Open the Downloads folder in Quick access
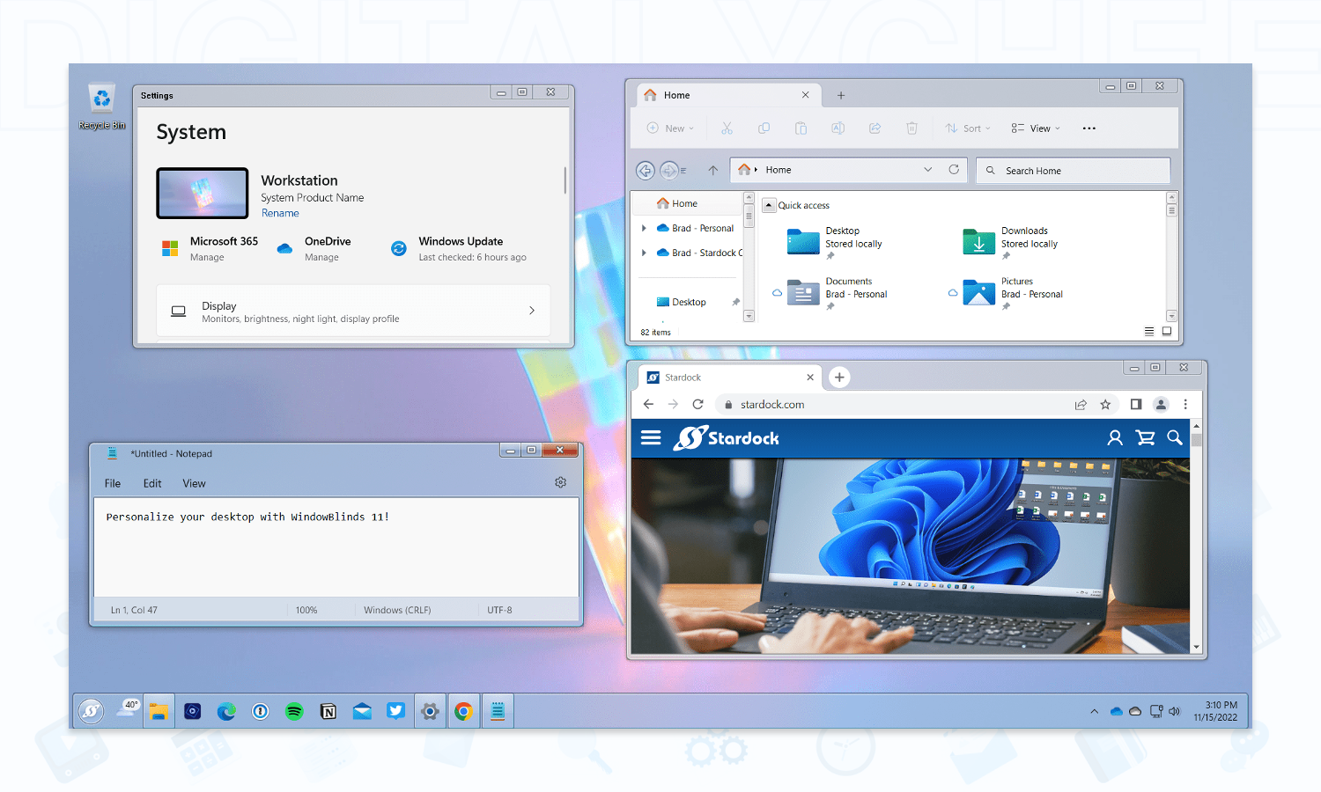Viewport: 1321px width, 792px height. pos(1010,243)
